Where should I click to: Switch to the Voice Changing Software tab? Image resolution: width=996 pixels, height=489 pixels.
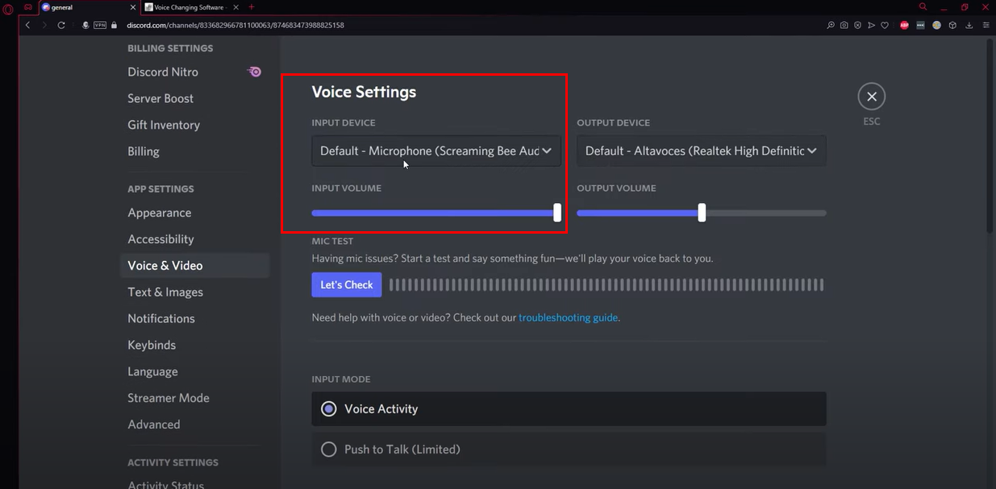pyautogui.click(x=187, y=6)
